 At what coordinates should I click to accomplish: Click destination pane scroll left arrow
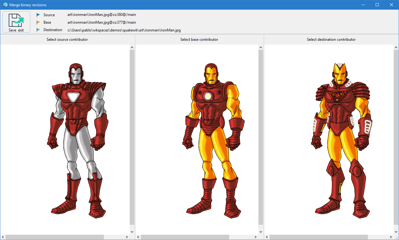267,237
